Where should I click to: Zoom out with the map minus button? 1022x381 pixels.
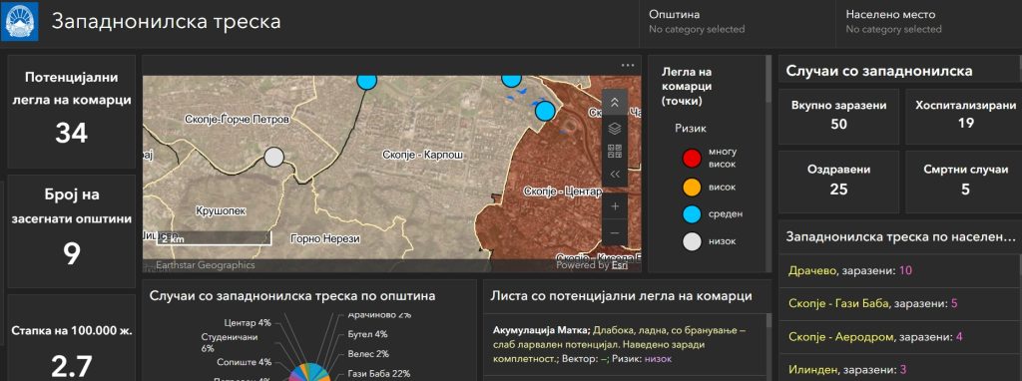[615, 233]
